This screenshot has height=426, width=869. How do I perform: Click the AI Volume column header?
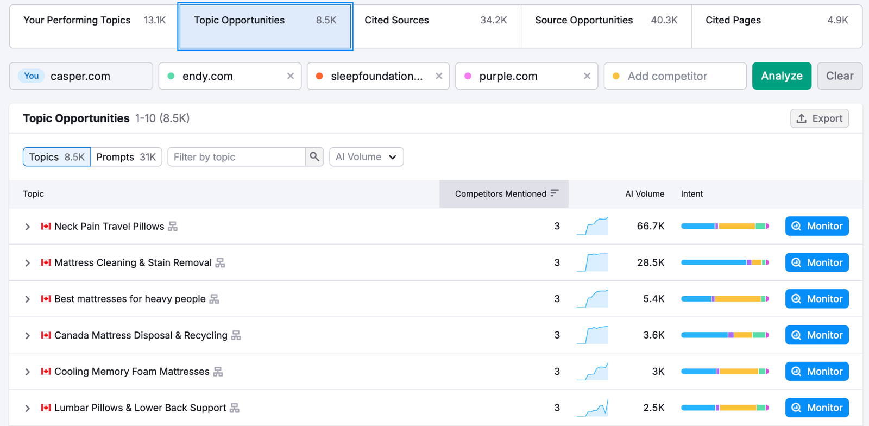point(645,194)
